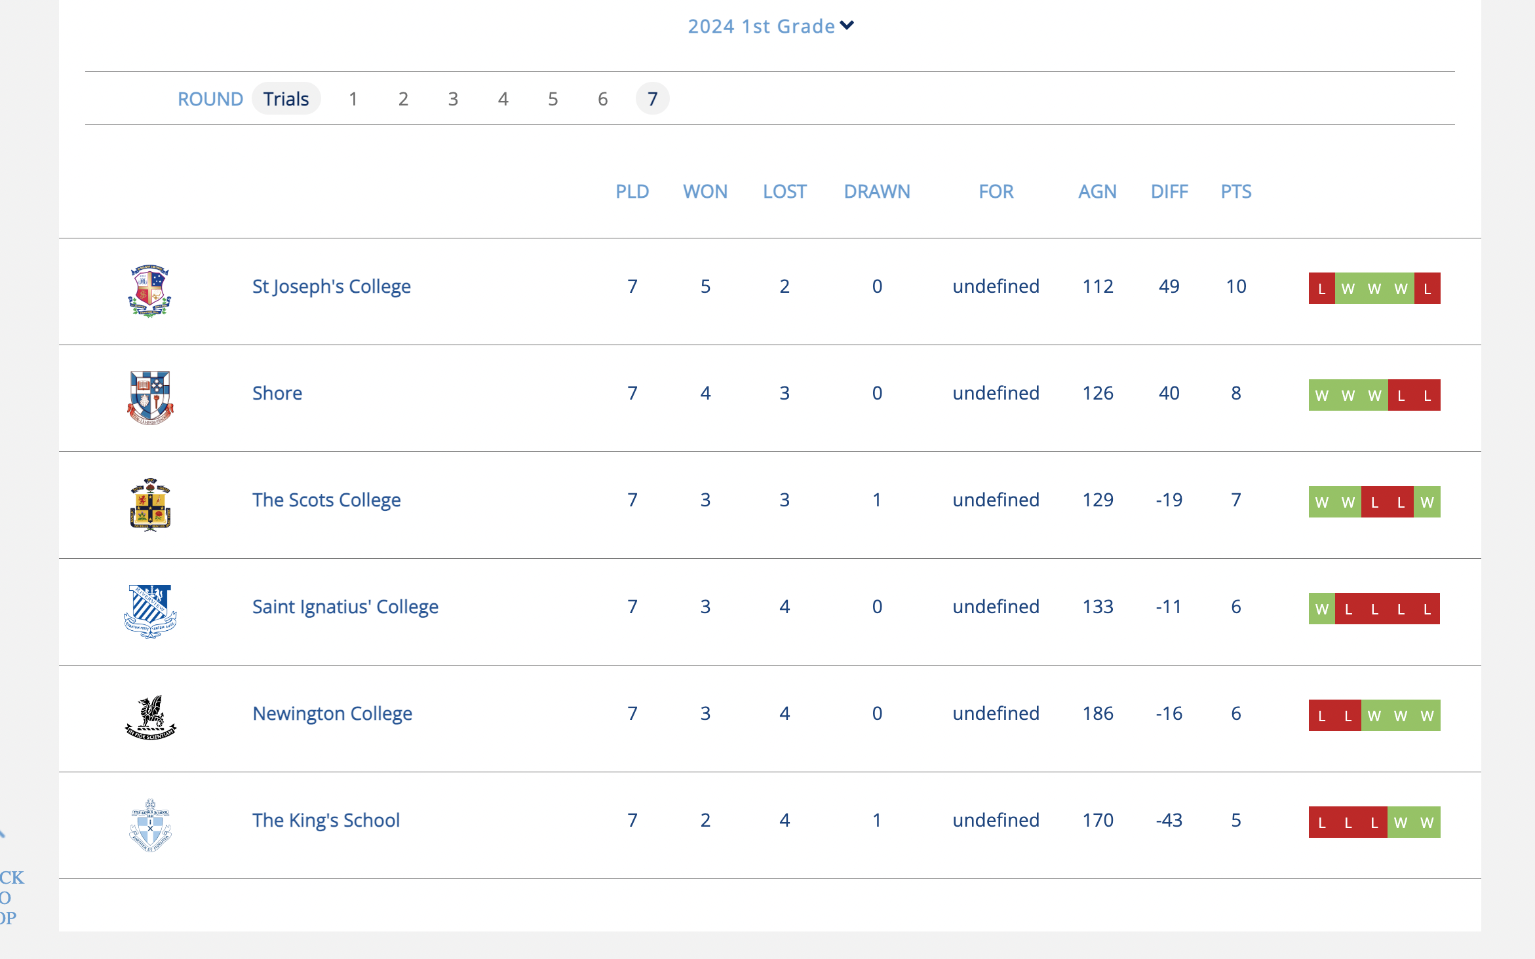Click the DIFF column header
Screen dimensions: 1535x959
pyautogui.click(x=1169, y=191)
